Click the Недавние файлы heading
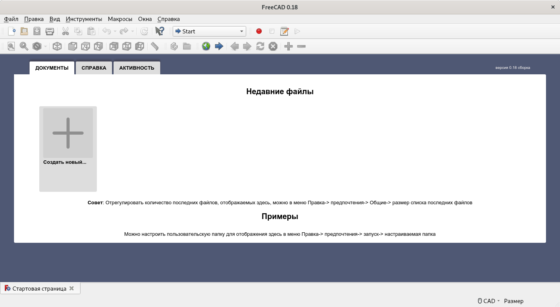This screenshot has width=560, height=307. click(x=280, y=91)
